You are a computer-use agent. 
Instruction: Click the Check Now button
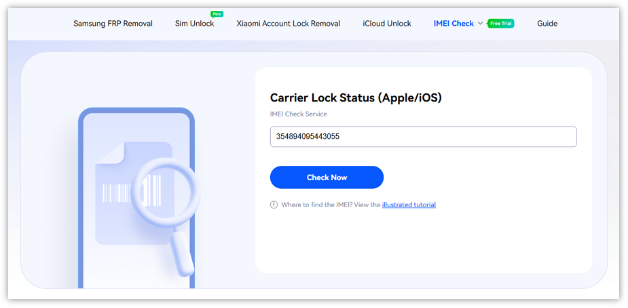tap(327, 177)
